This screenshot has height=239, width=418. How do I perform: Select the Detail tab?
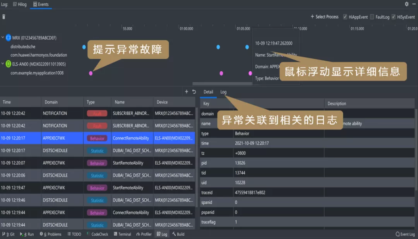tap(208, 92)
